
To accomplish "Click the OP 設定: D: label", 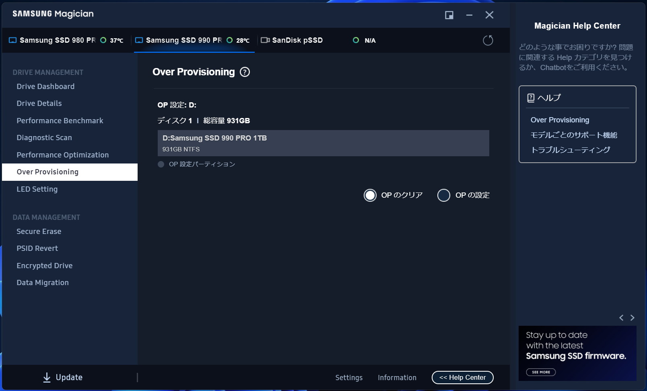I will 177,105.
